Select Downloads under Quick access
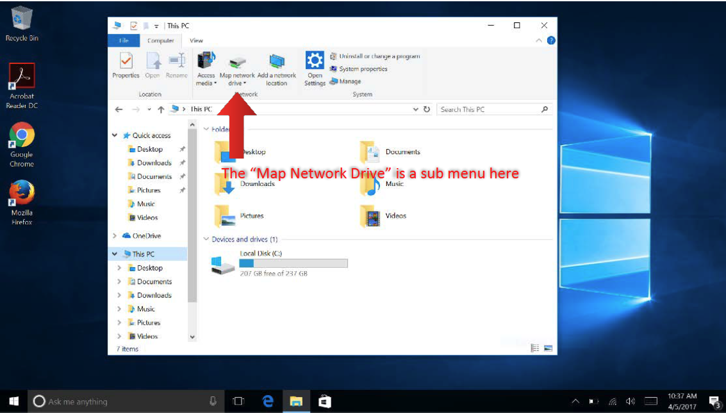The width and height of the screenshot is (726, 413). pyautogui.click(x=154, y=162)
